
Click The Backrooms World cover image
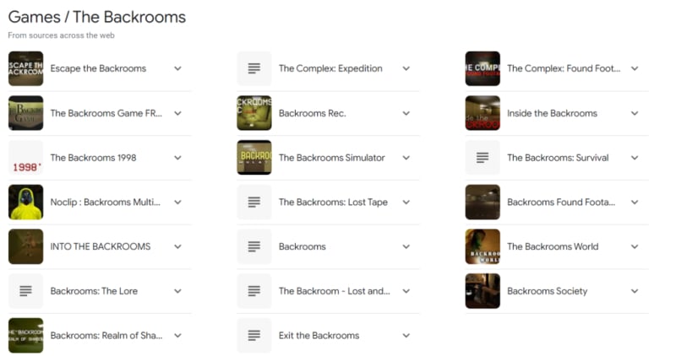[482, 246]
